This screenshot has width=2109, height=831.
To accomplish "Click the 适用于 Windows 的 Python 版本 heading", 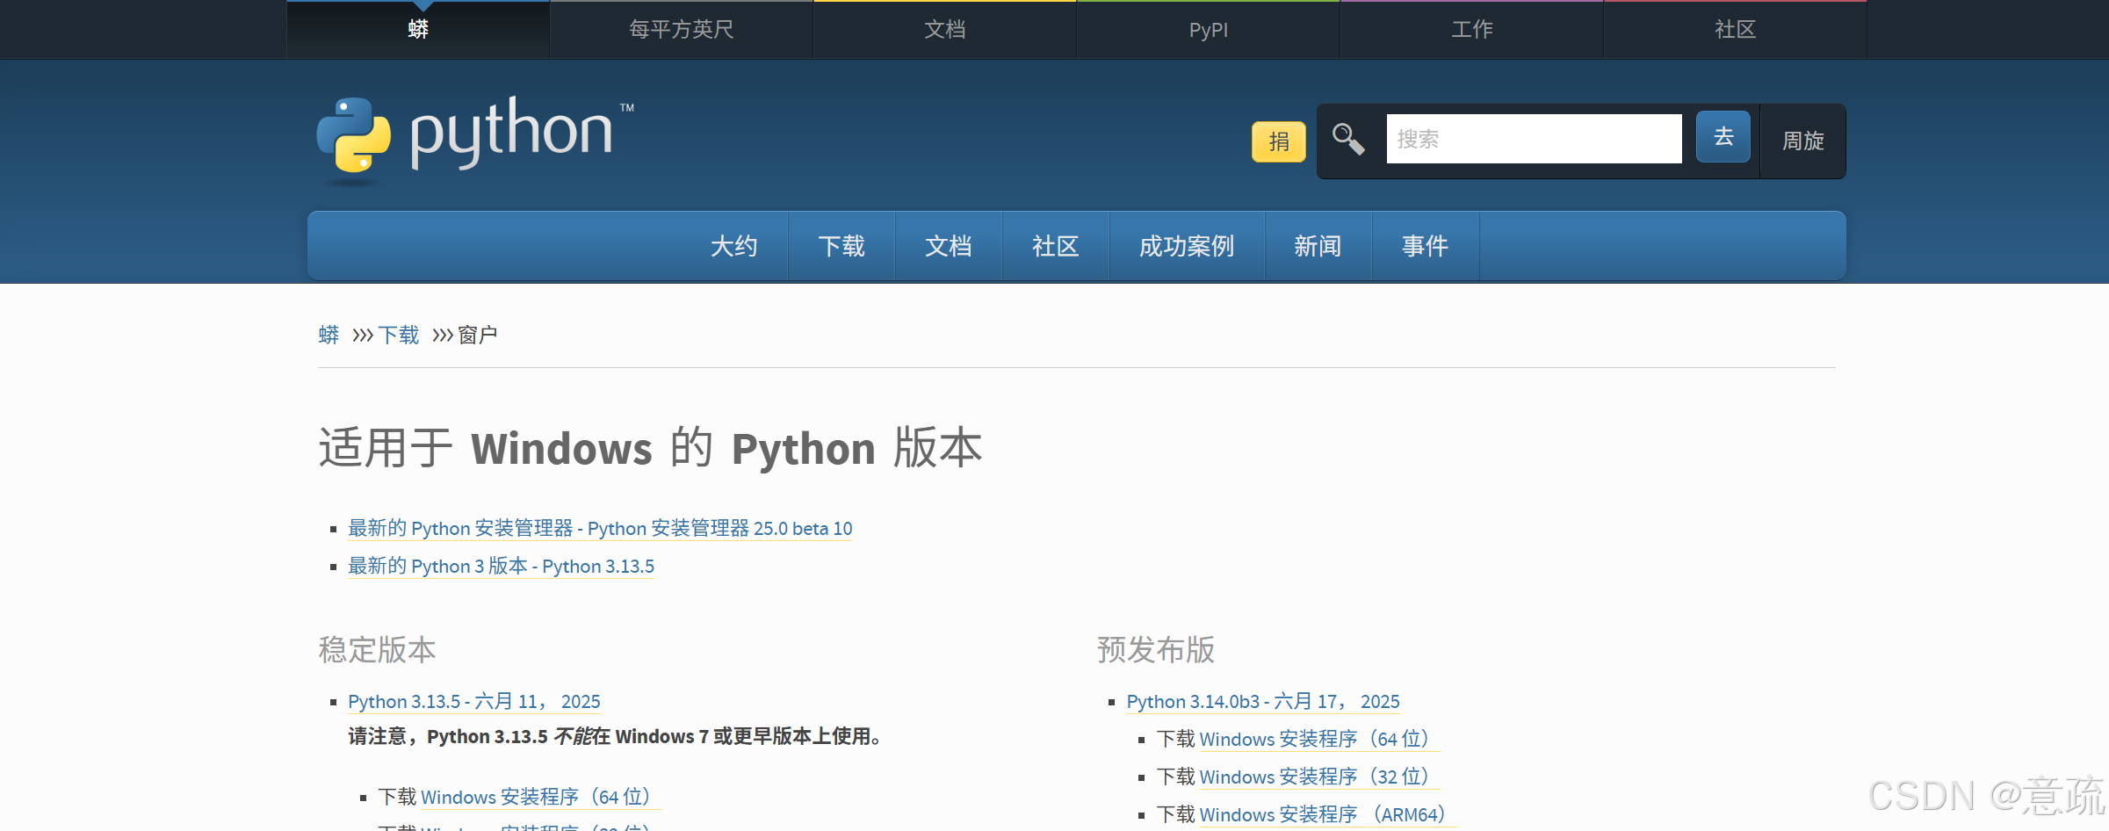I will point(650,448).
